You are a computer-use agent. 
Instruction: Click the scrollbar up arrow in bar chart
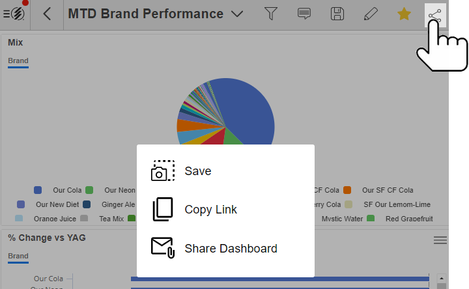point(442,278)
